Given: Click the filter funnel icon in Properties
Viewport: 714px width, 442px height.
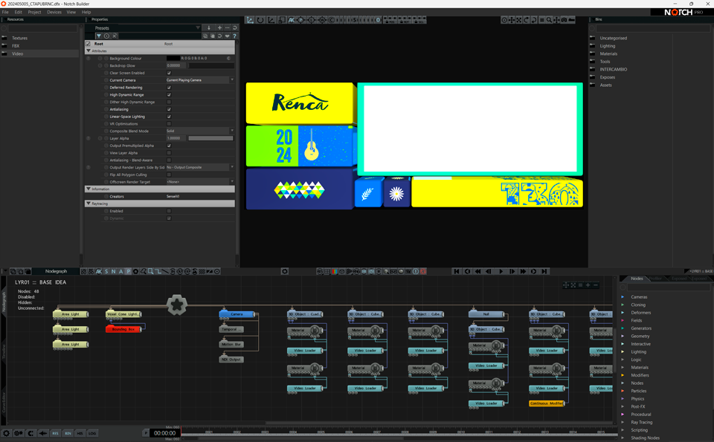Looking at the screenshot, I should [98, 36].
